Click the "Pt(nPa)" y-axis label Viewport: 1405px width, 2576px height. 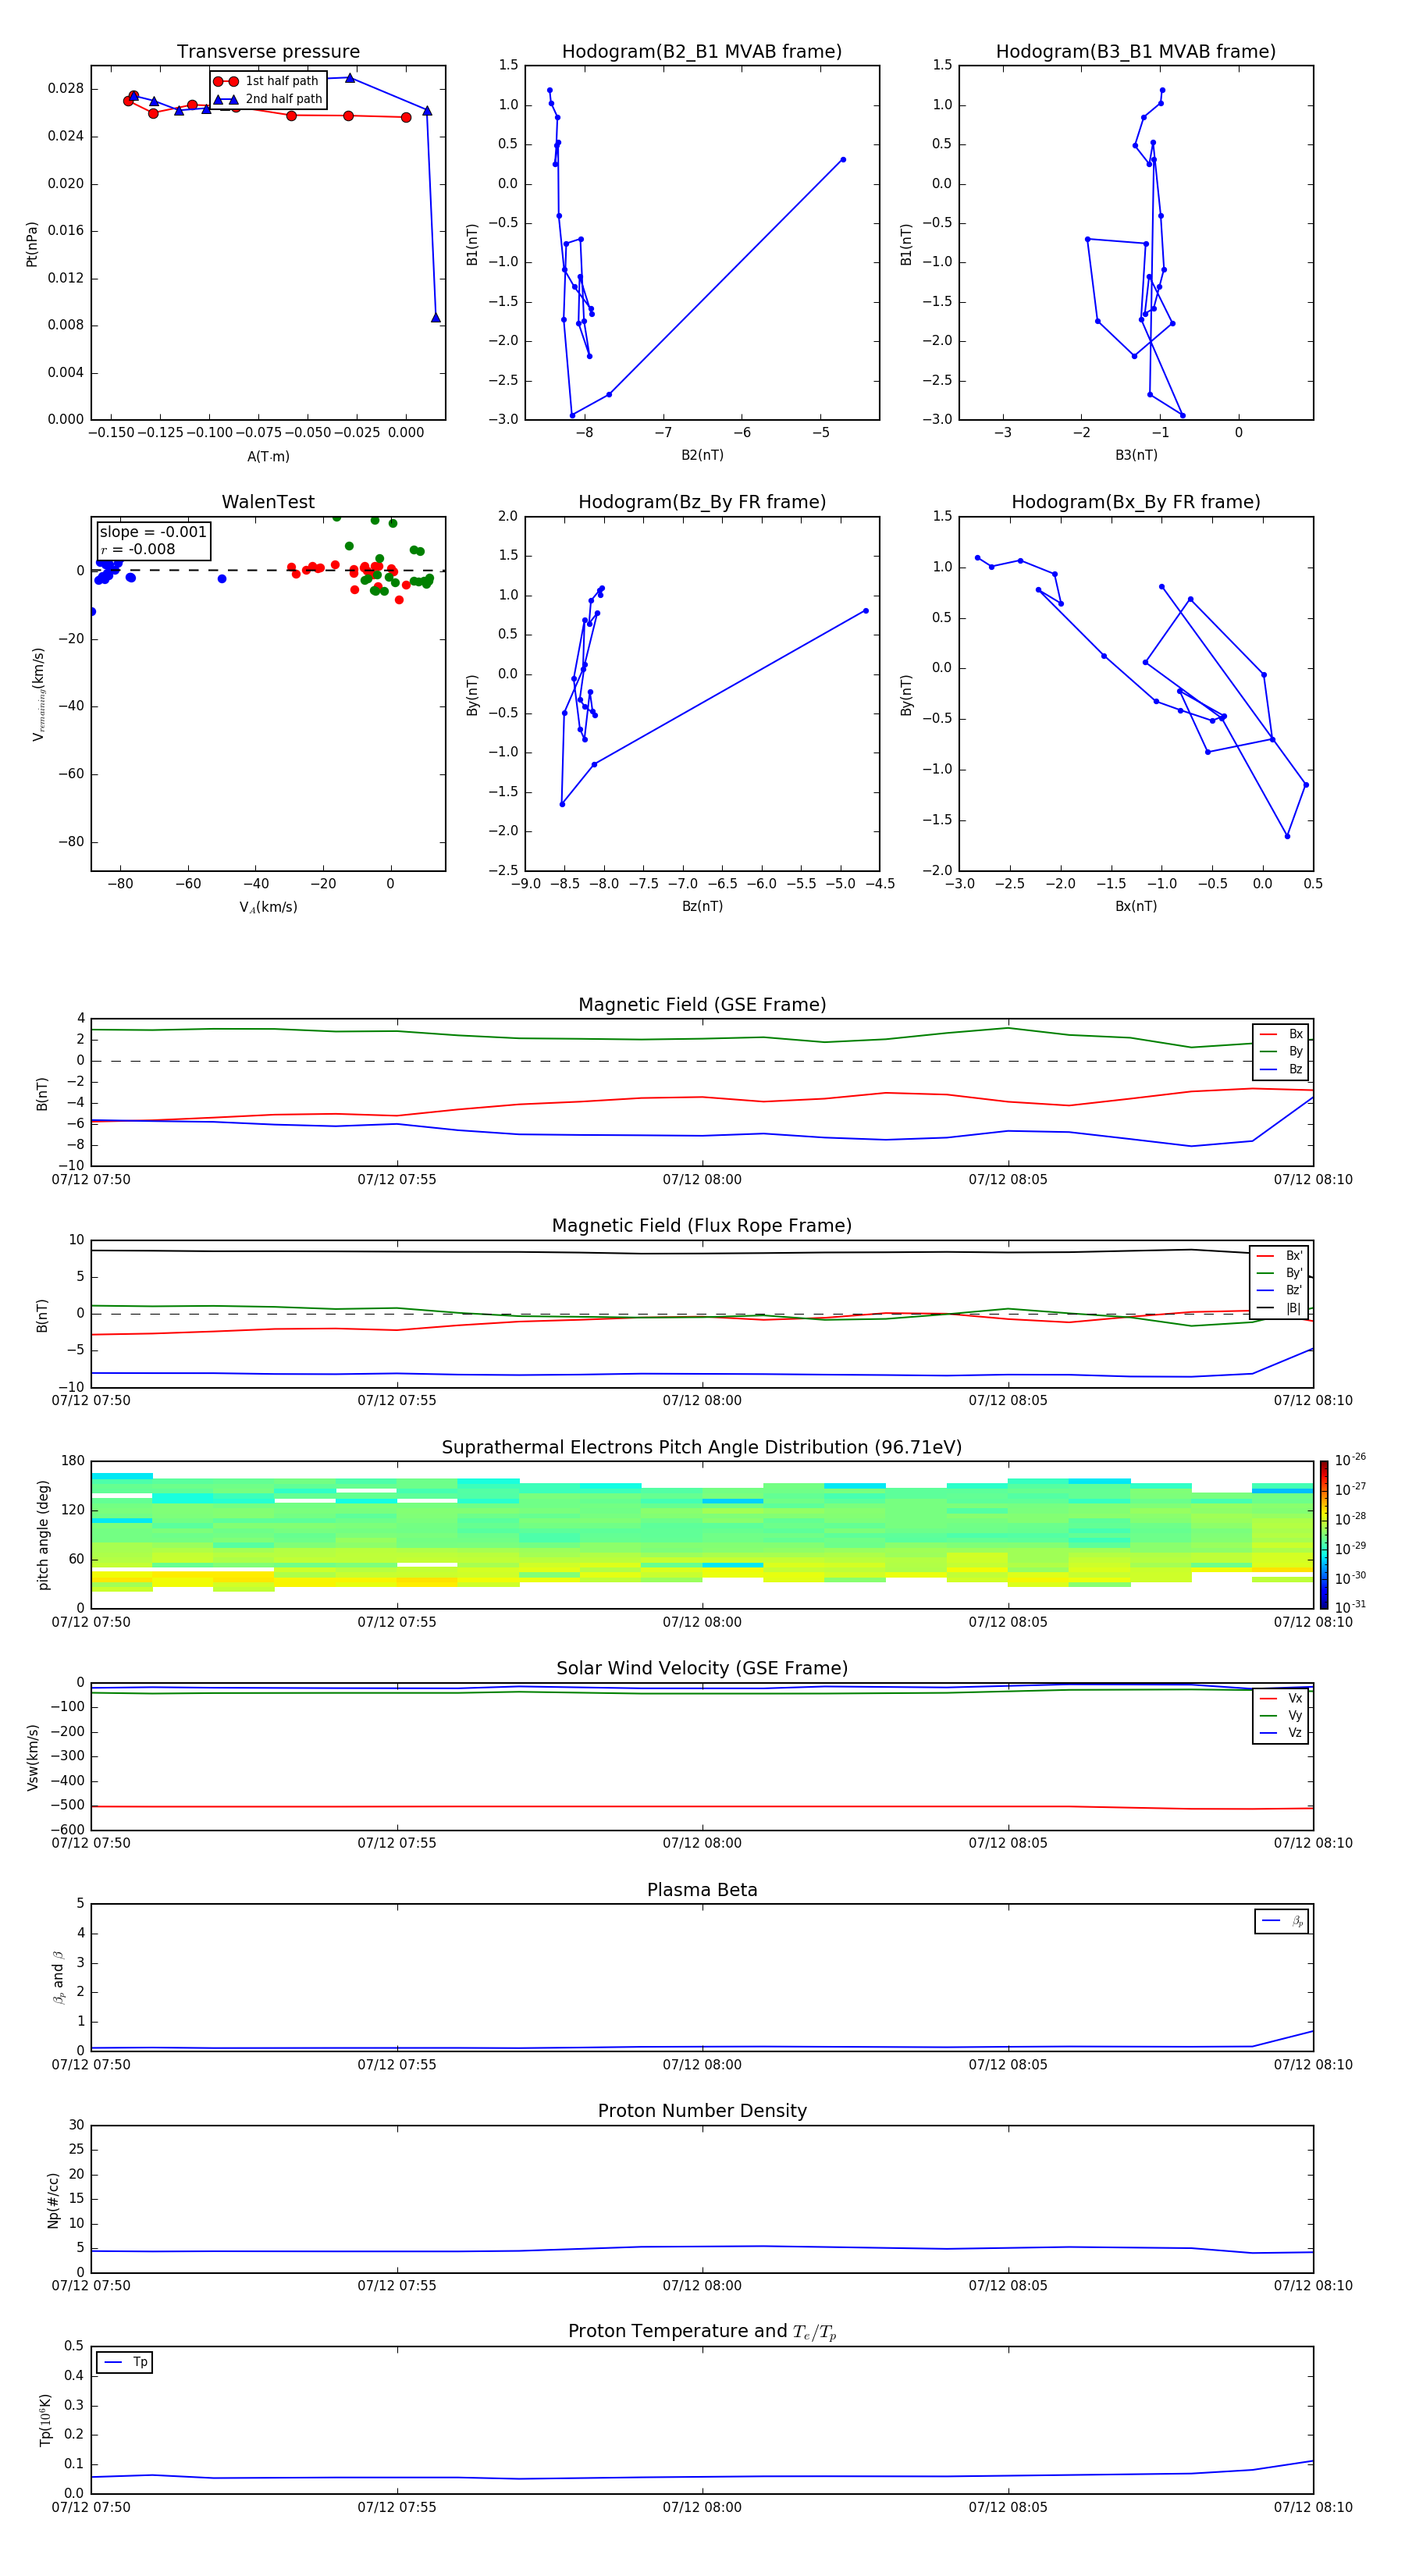32,244
